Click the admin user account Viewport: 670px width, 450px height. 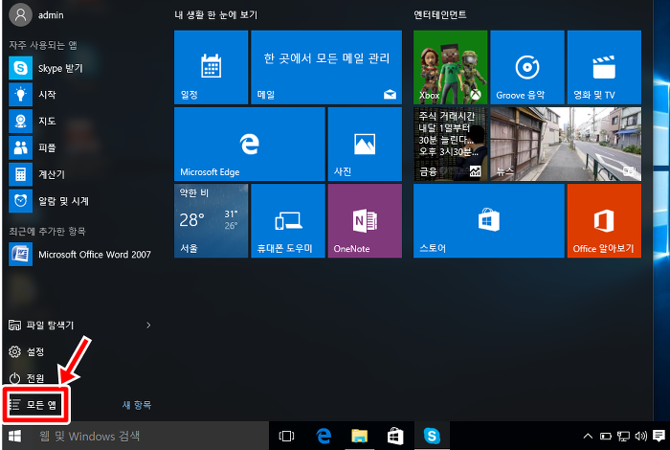click(x=36, y=15)
